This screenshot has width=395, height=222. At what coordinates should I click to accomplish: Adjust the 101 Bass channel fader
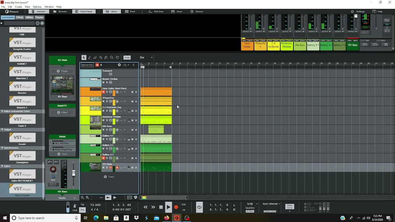[x=73, y=174]
